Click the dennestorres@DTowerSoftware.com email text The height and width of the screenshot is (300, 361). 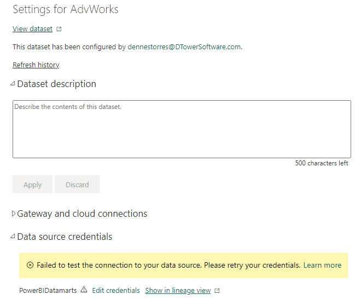coord(184,47)
